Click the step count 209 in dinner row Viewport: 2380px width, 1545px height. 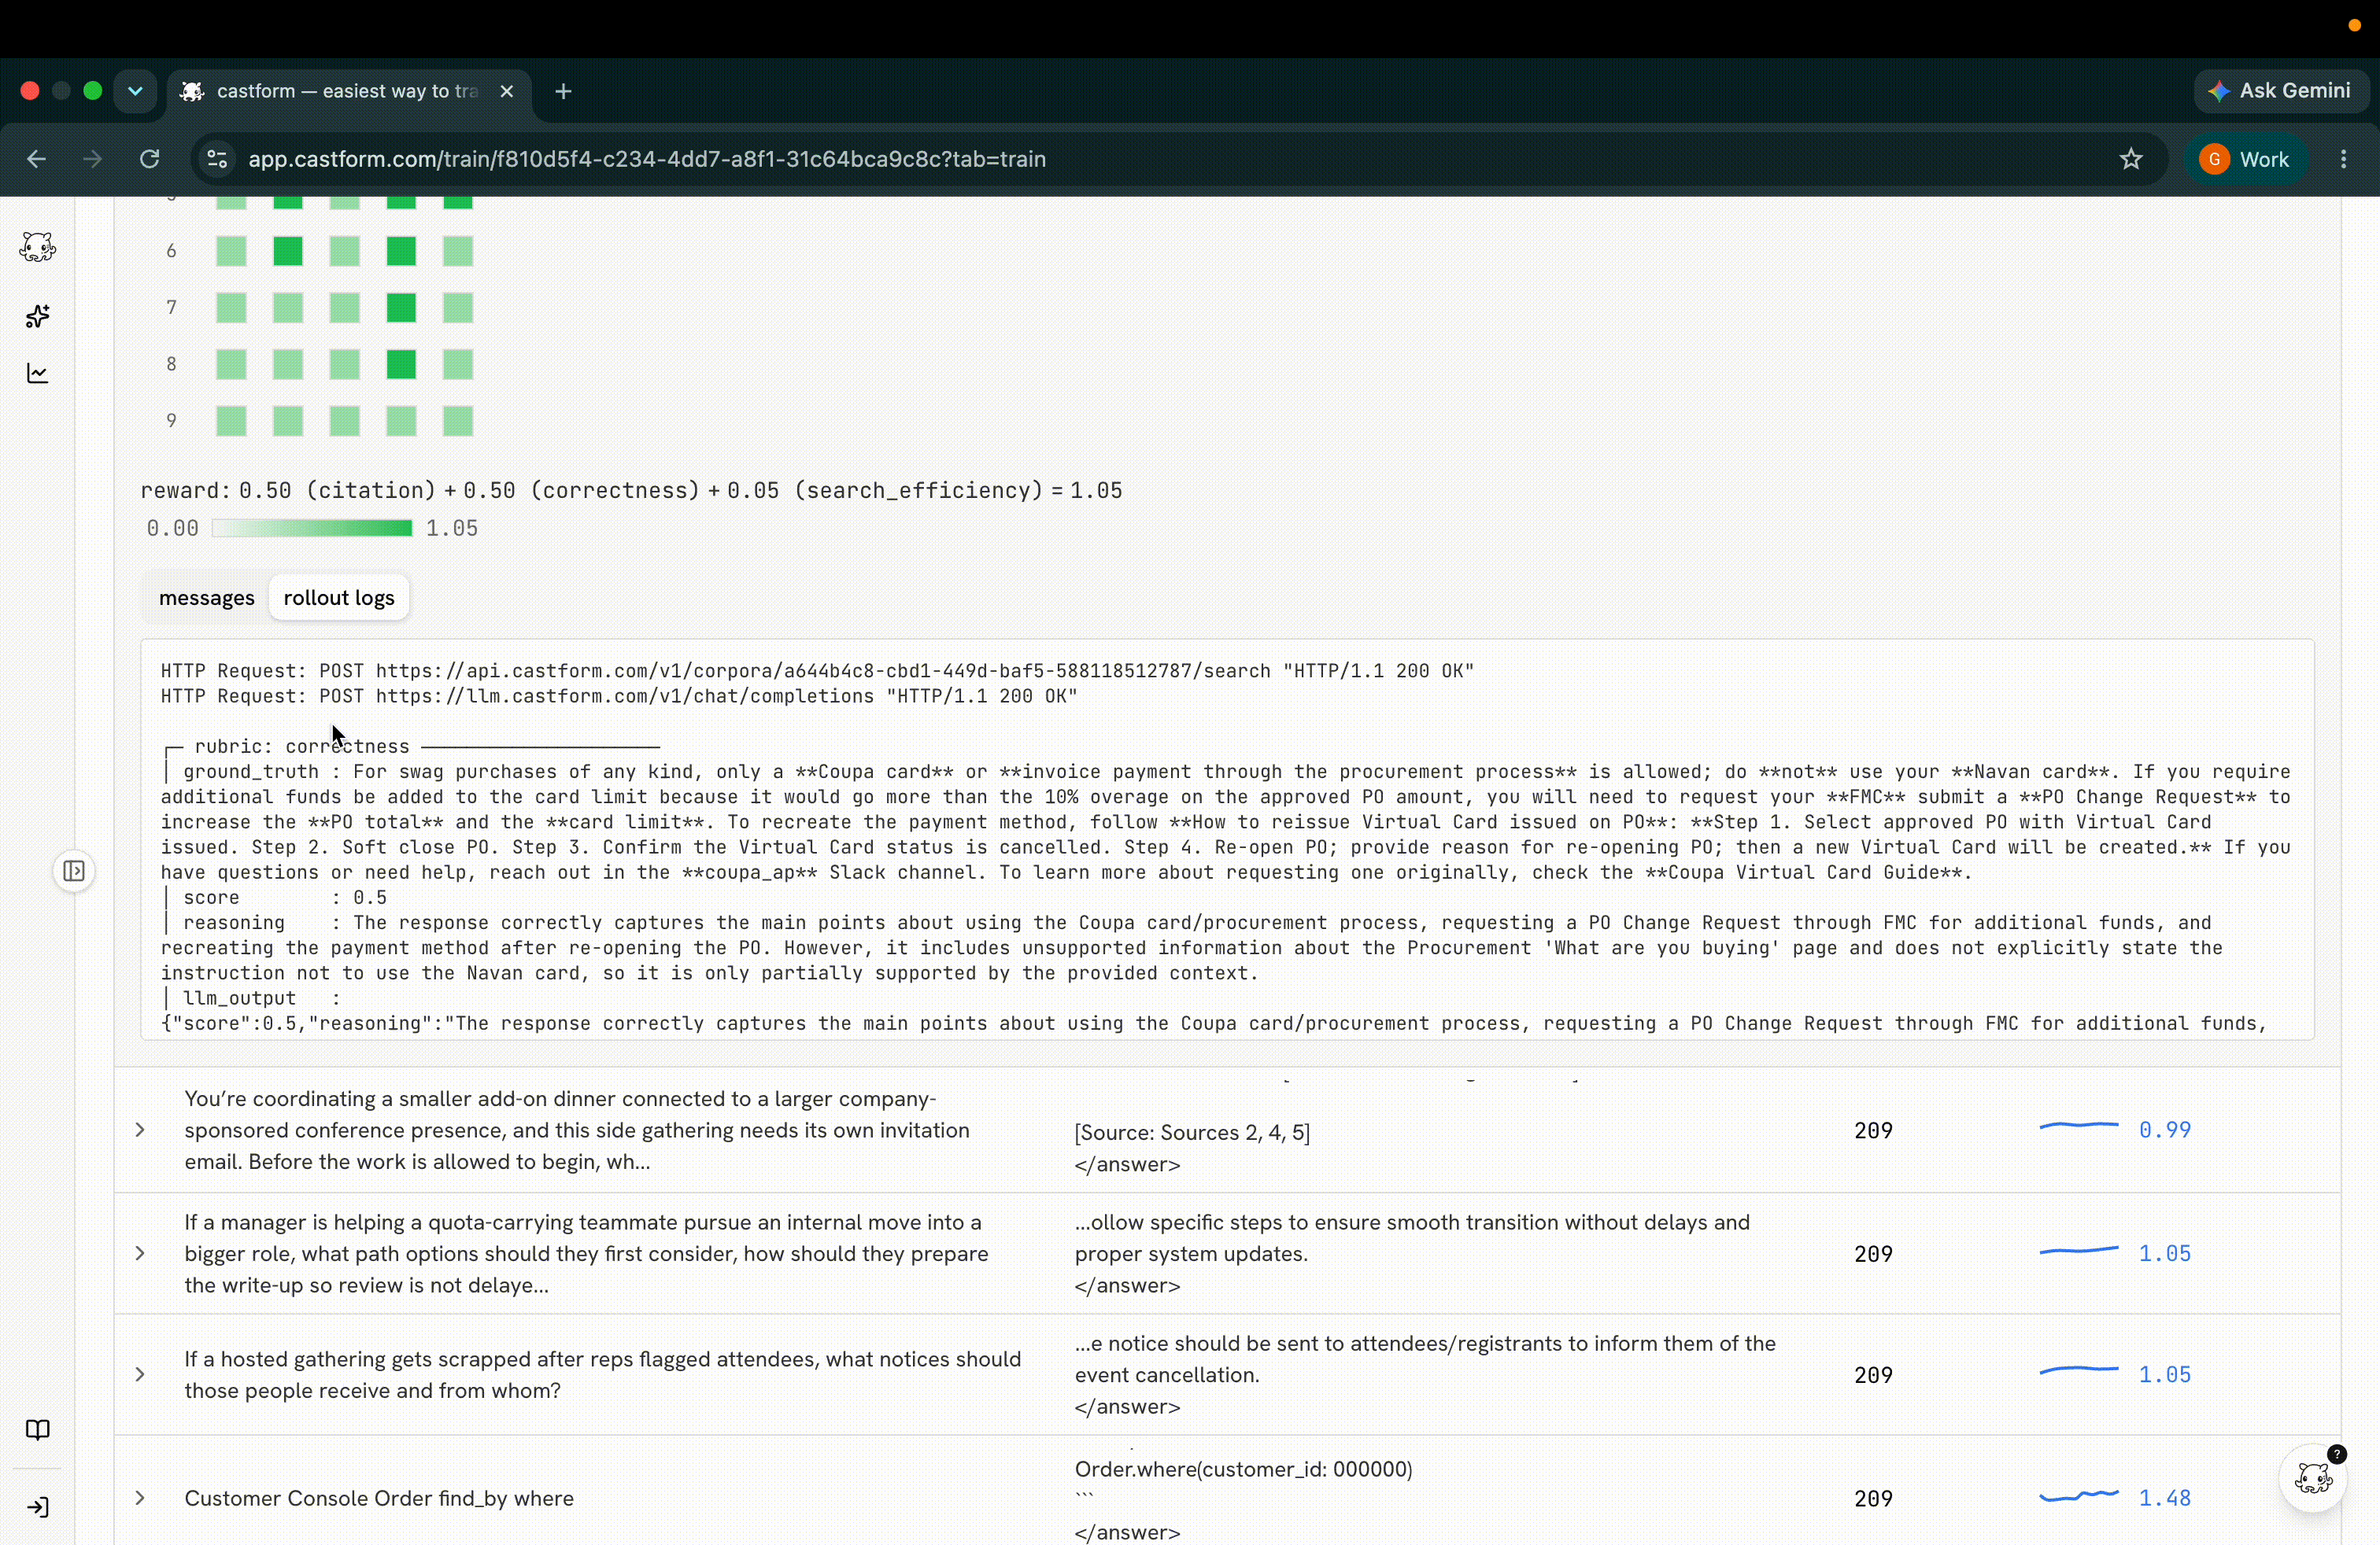pos(1873,1130)
